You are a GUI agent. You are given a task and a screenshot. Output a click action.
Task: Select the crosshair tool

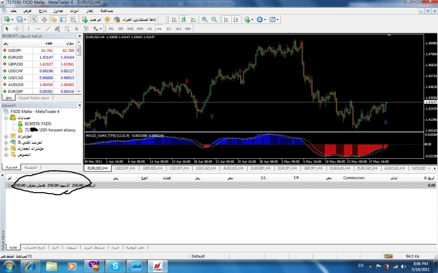point(17,29)
